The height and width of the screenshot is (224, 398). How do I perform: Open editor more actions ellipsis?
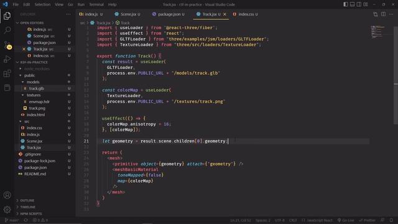[391, 14]
